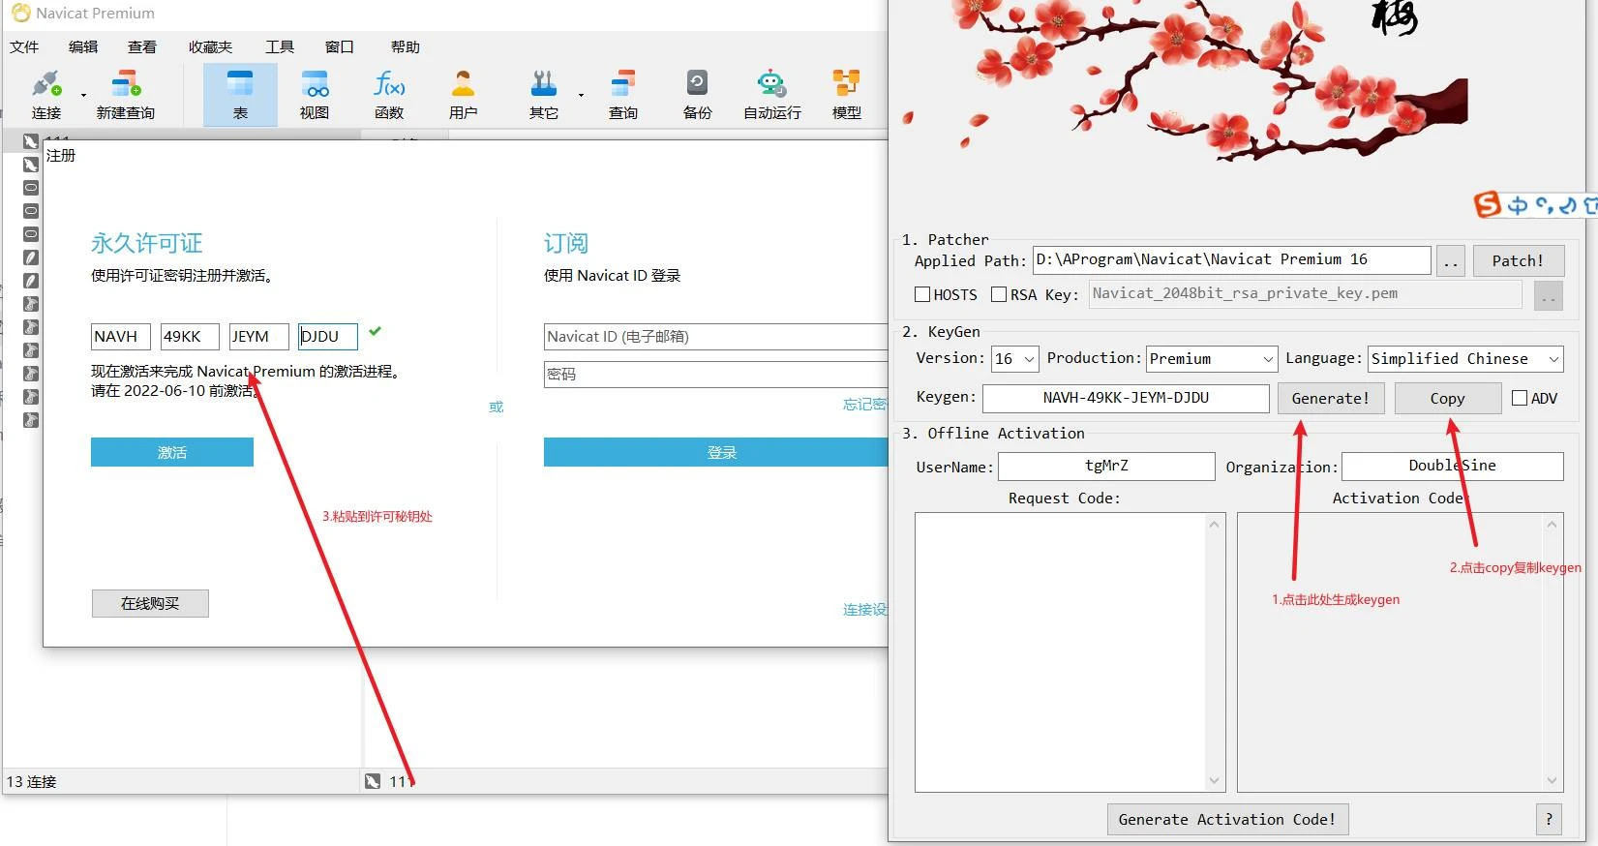Click the 13 连接 status bar text
Screen dimensions: 1598x846
[x=32, y=781]
